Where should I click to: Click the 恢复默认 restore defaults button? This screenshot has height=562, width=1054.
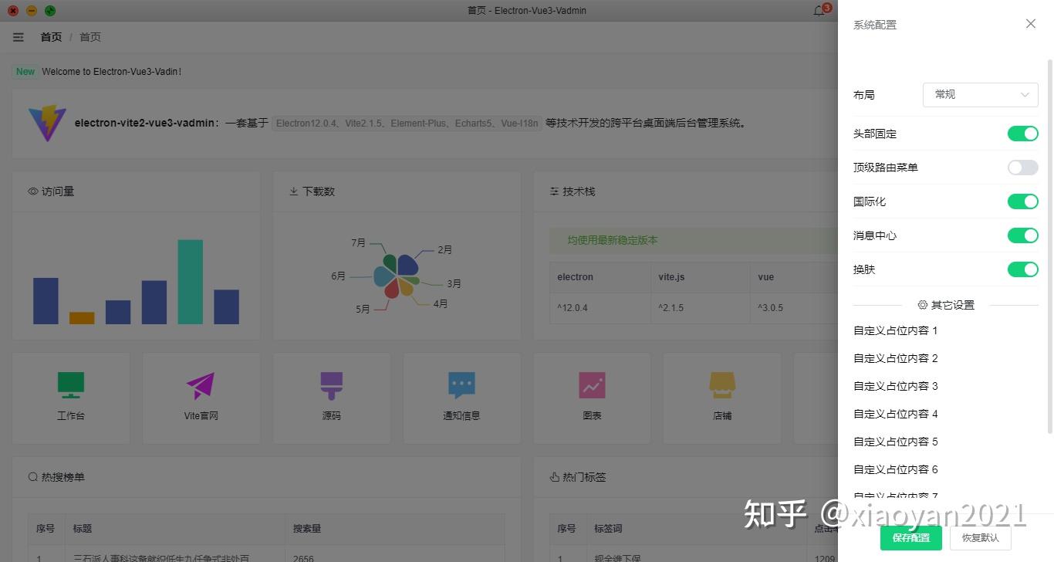979,538
